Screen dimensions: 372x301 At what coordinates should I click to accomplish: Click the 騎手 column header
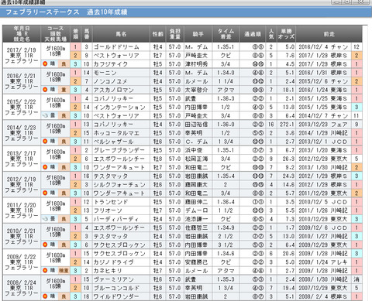198,34
